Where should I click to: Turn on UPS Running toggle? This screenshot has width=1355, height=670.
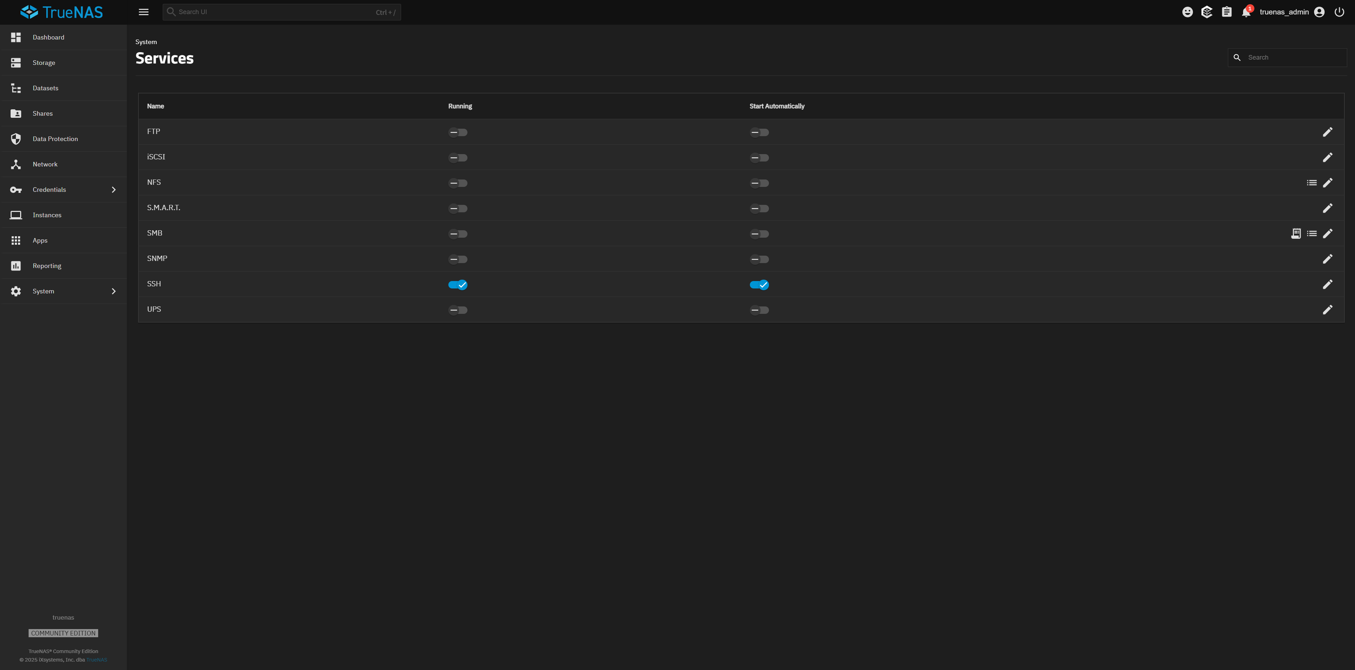pyautogui.click(x=458, y=310)
